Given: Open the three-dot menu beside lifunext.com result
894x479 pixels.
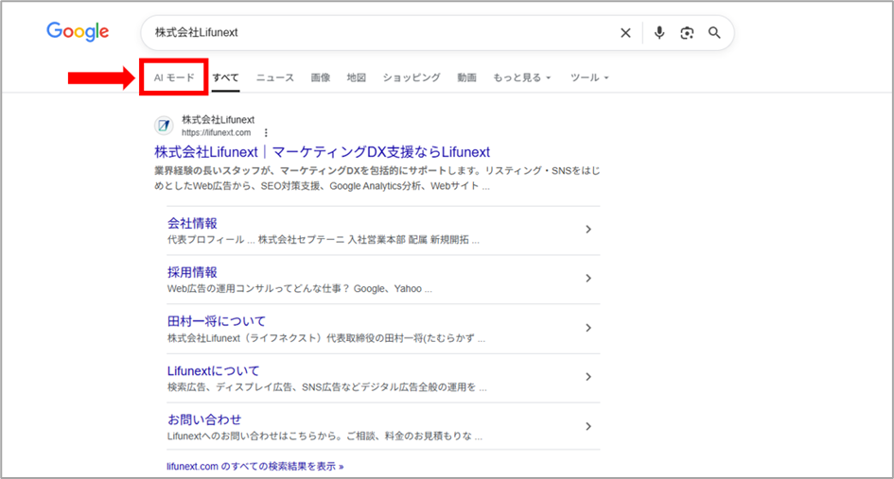Looking at the screenshot, I should [x=266, y=133].
